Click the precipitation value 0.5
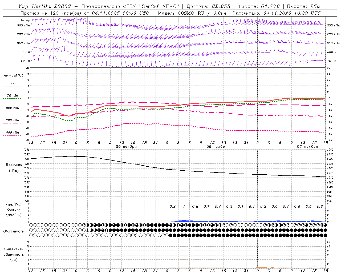The width and height of the screenshot is (341, 273). (x=297, y=206)
